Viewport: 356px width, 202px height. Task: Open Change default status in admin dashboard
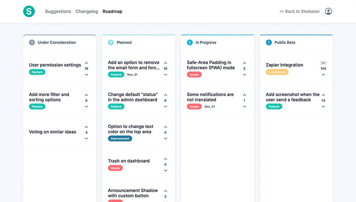pyautogui.click(x=132, y=97)
